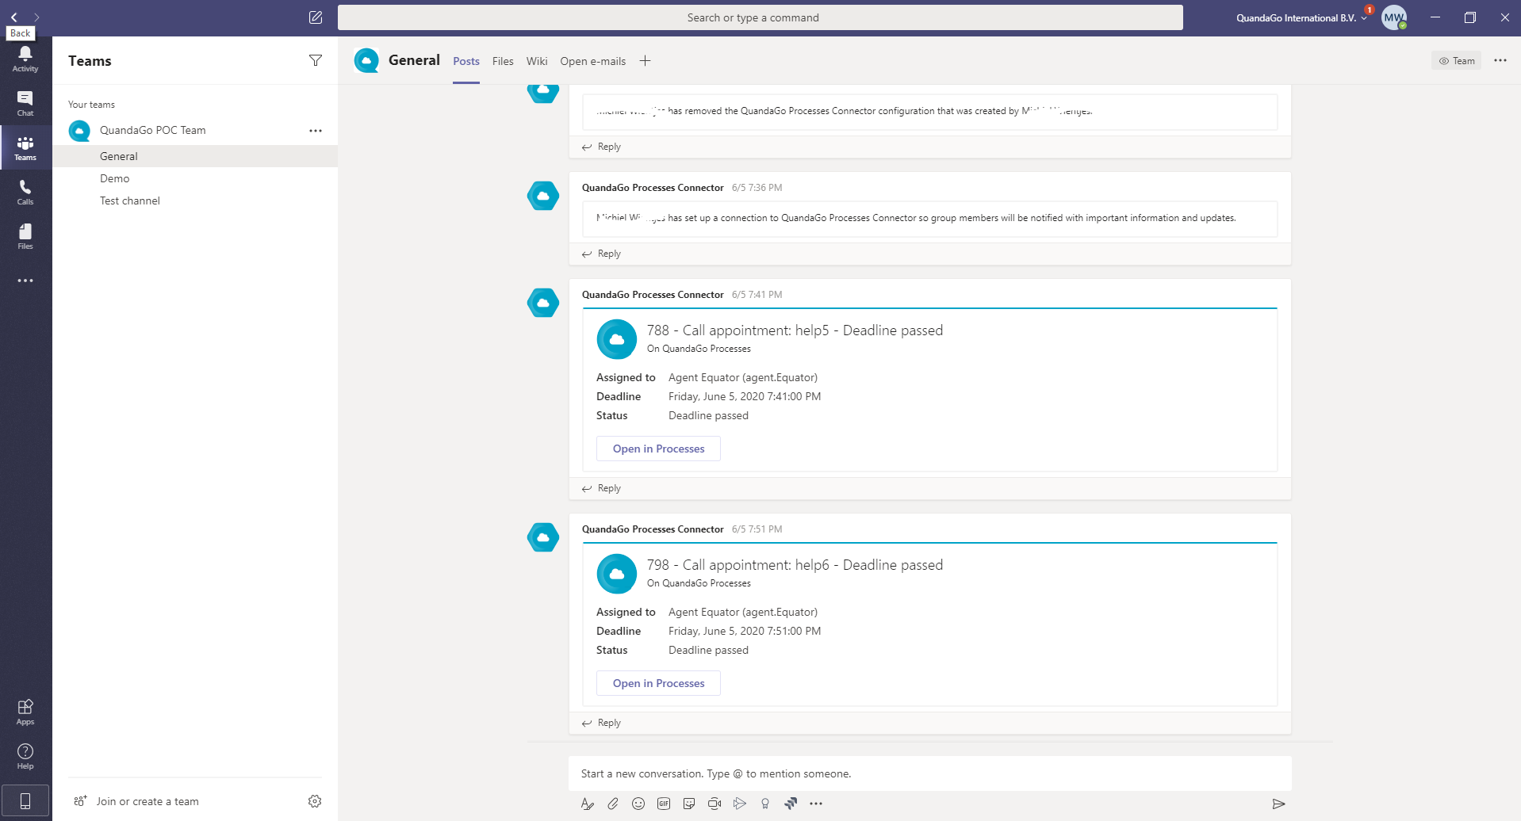Go forward with the forward arrow
The height and width of the screenshot is (821, 1521).
click(x=36, y=17)
